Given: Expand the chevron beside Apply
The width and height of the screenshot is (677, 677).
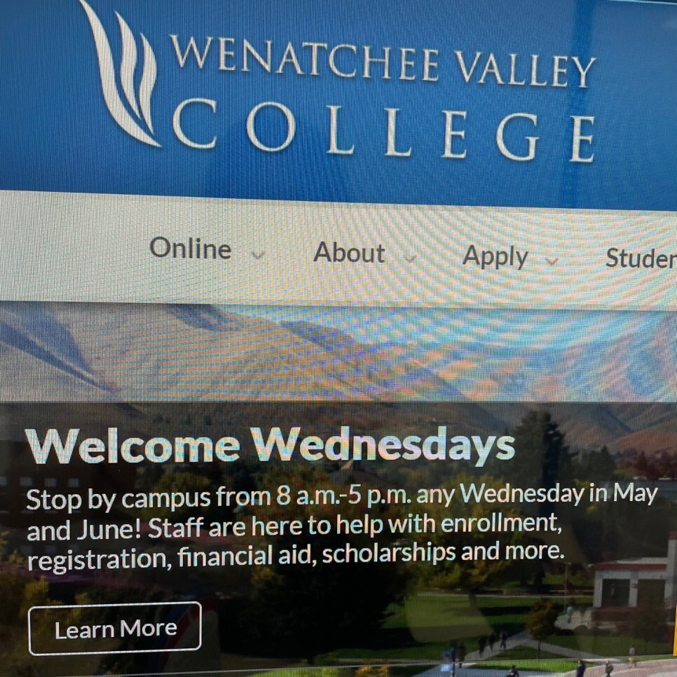Looking at the screenshot, I should pyautogui.click(x=552, y=261).
